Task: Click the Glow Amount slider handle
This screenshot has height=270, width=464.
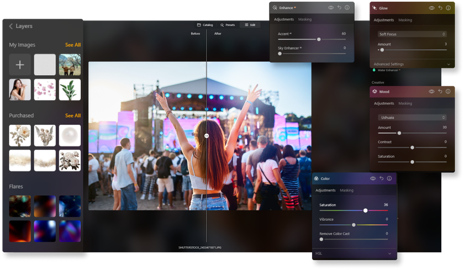Action: click(x=382, y=50)
